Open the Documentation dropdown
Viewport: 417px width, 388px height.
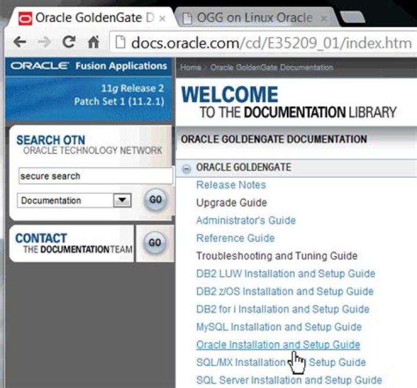(x=74, y=200)
